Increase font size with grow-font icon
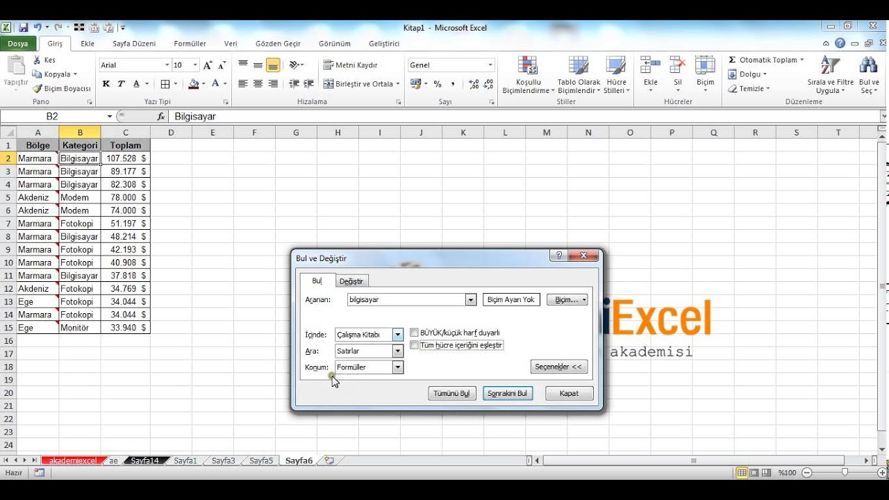This screenshot has height=500, width=889. tap(208, 65)
